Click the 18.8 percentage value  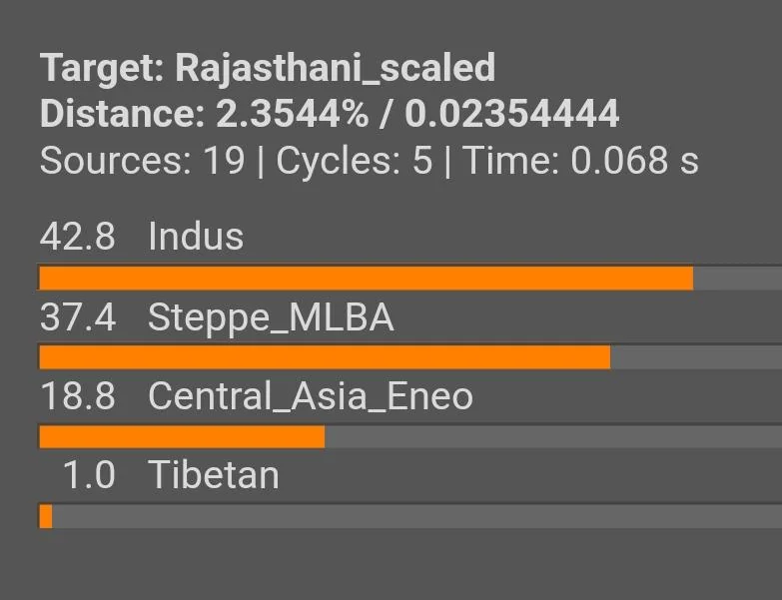77,396
